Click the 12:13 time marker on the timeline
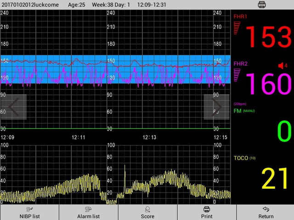Screen dimensions: 294x220 (x=149, y=137)
